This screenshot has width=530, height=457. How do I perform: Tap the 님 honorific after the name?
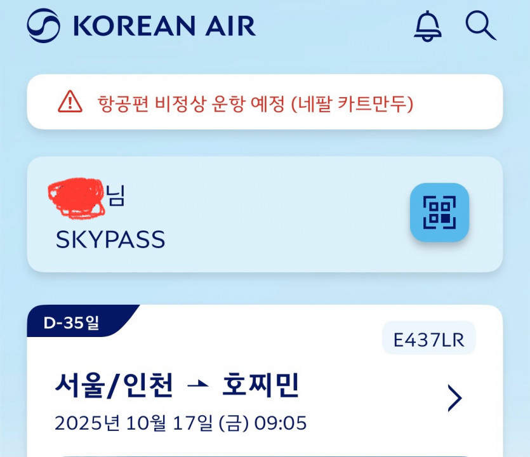pos(116,195)
